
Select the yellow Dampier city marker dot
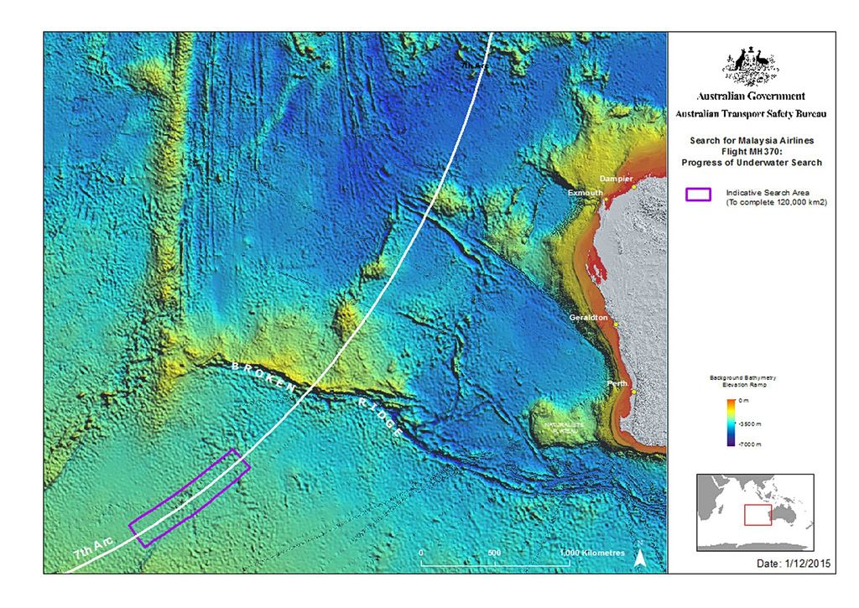pos(634,187)
